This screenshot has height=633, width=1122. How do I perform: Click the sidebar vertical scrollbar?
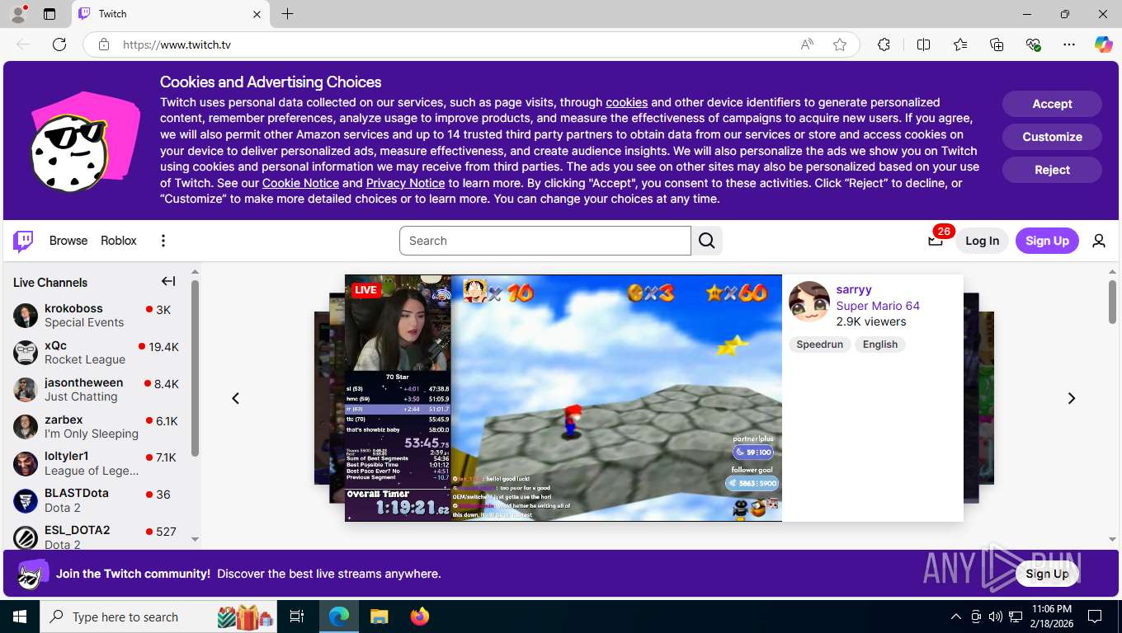click(x=196, y=368)
